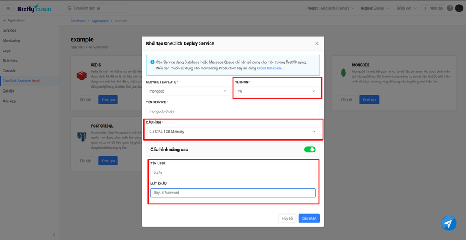The width and height of the screenshot is (466, 240).
Task: Click the Bizfly Cloud logo
Action: [x=34, y=8]
